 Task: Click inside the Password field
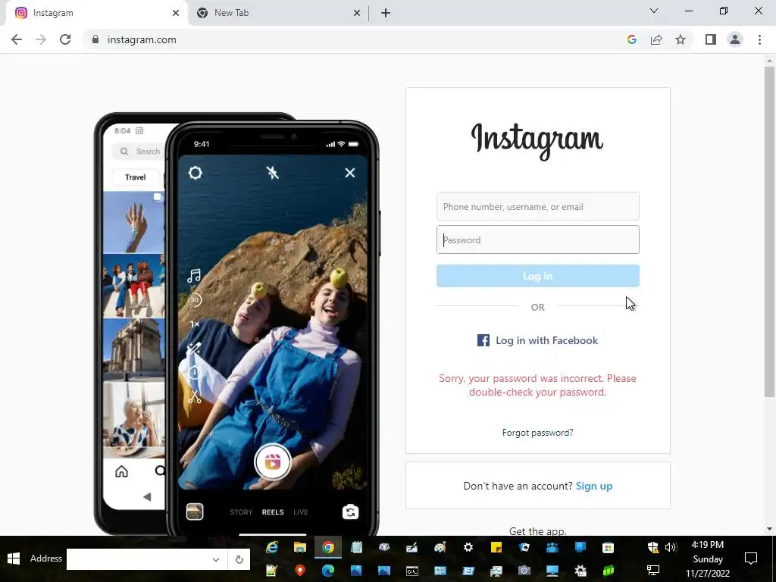538,239
